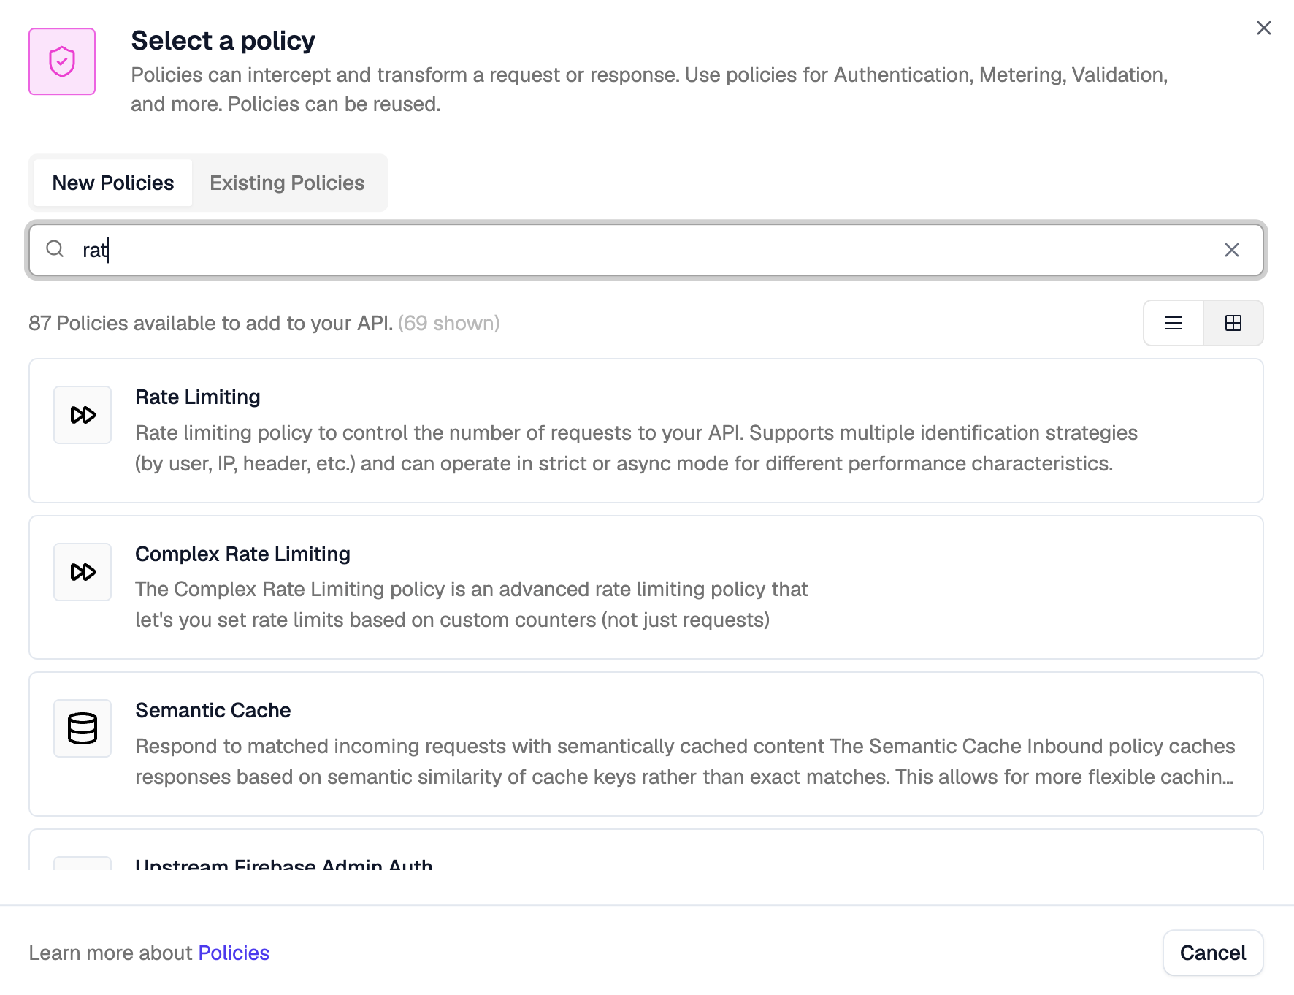Viewport: 1294px width, 995px height.
Task: Open the Existing Policies tab
Action: pos(288,183)
